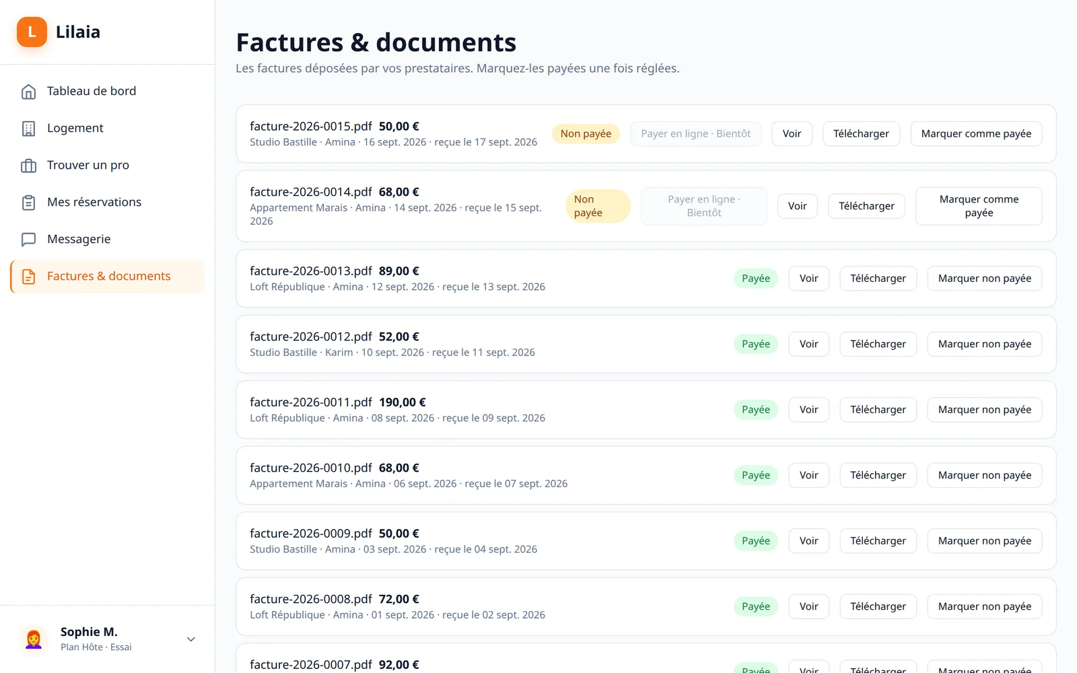View facture-2026-0014.pdf with Voir
This screenshot has width=1077, height=673.
pyautogui.click(x=797, y=206)
